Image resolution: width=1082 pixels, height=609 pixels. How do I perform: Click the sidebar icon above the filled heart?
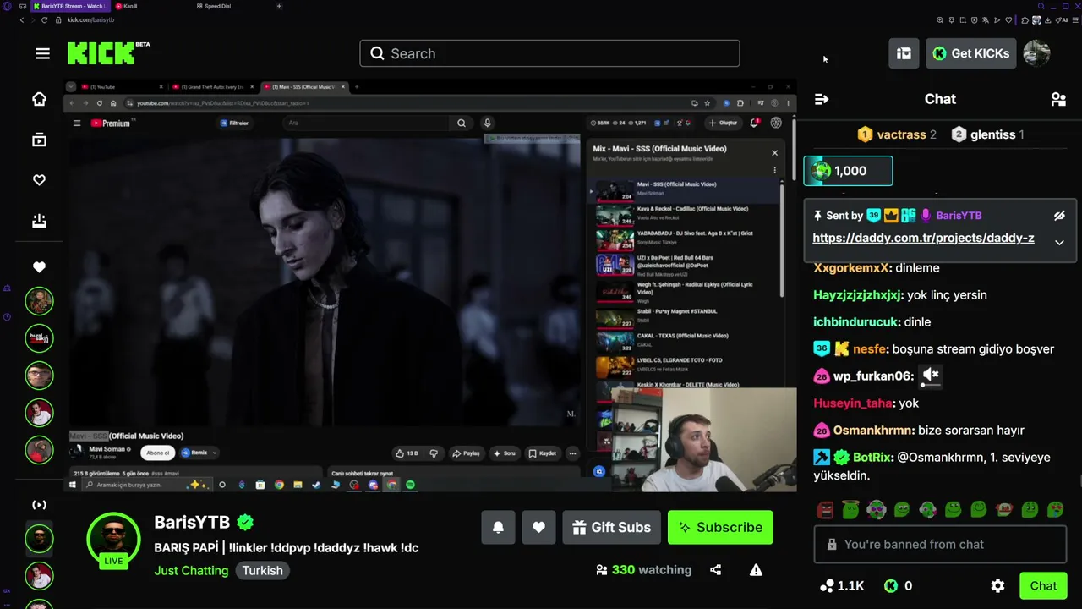pyautogui.click(x=39, y=221)
